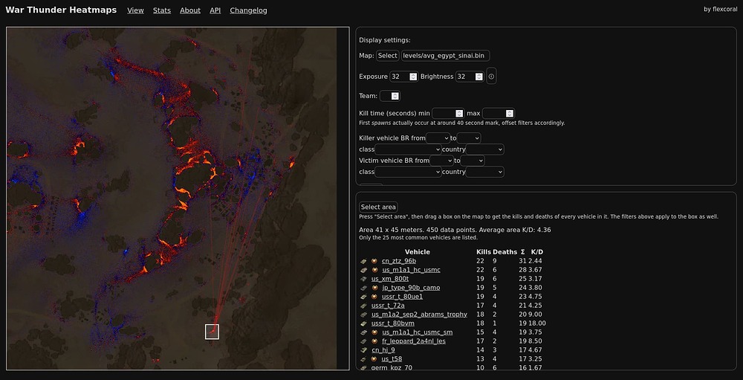Screen dimensions: 743x380
Task: Open the fr_leopard_2a4nl_les vehicle link
Action: 414,341
